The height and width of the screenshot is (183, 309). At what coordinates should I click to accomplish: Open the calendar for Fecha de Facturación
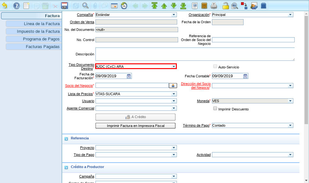pos(129,76)
